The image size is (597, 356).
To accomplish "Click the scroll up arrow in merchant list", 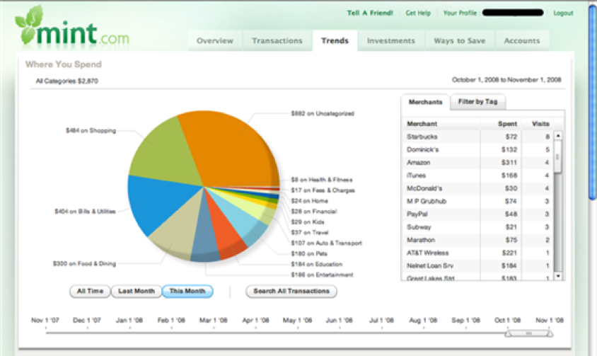I will click(x=558, y=136).
